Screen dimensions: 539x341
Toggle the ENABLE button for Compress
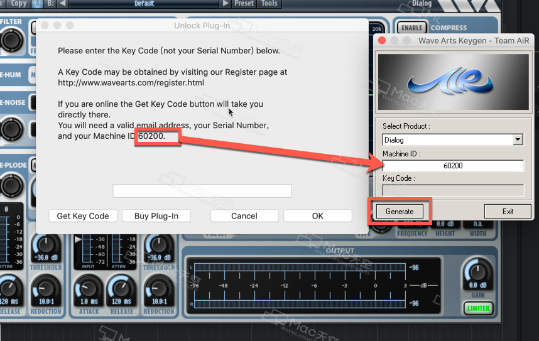[x=412, y=28]
